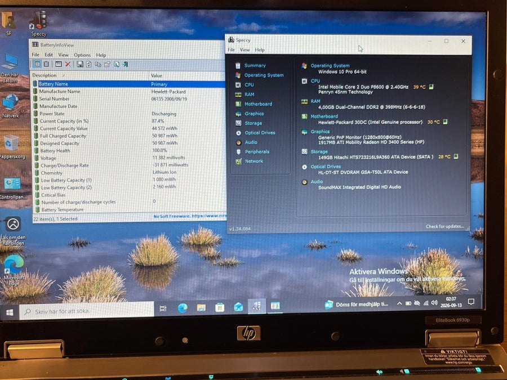507x380 pixels.
Task: Click the NirSoft Freeware link in the status bar
Action: point(190,216)
